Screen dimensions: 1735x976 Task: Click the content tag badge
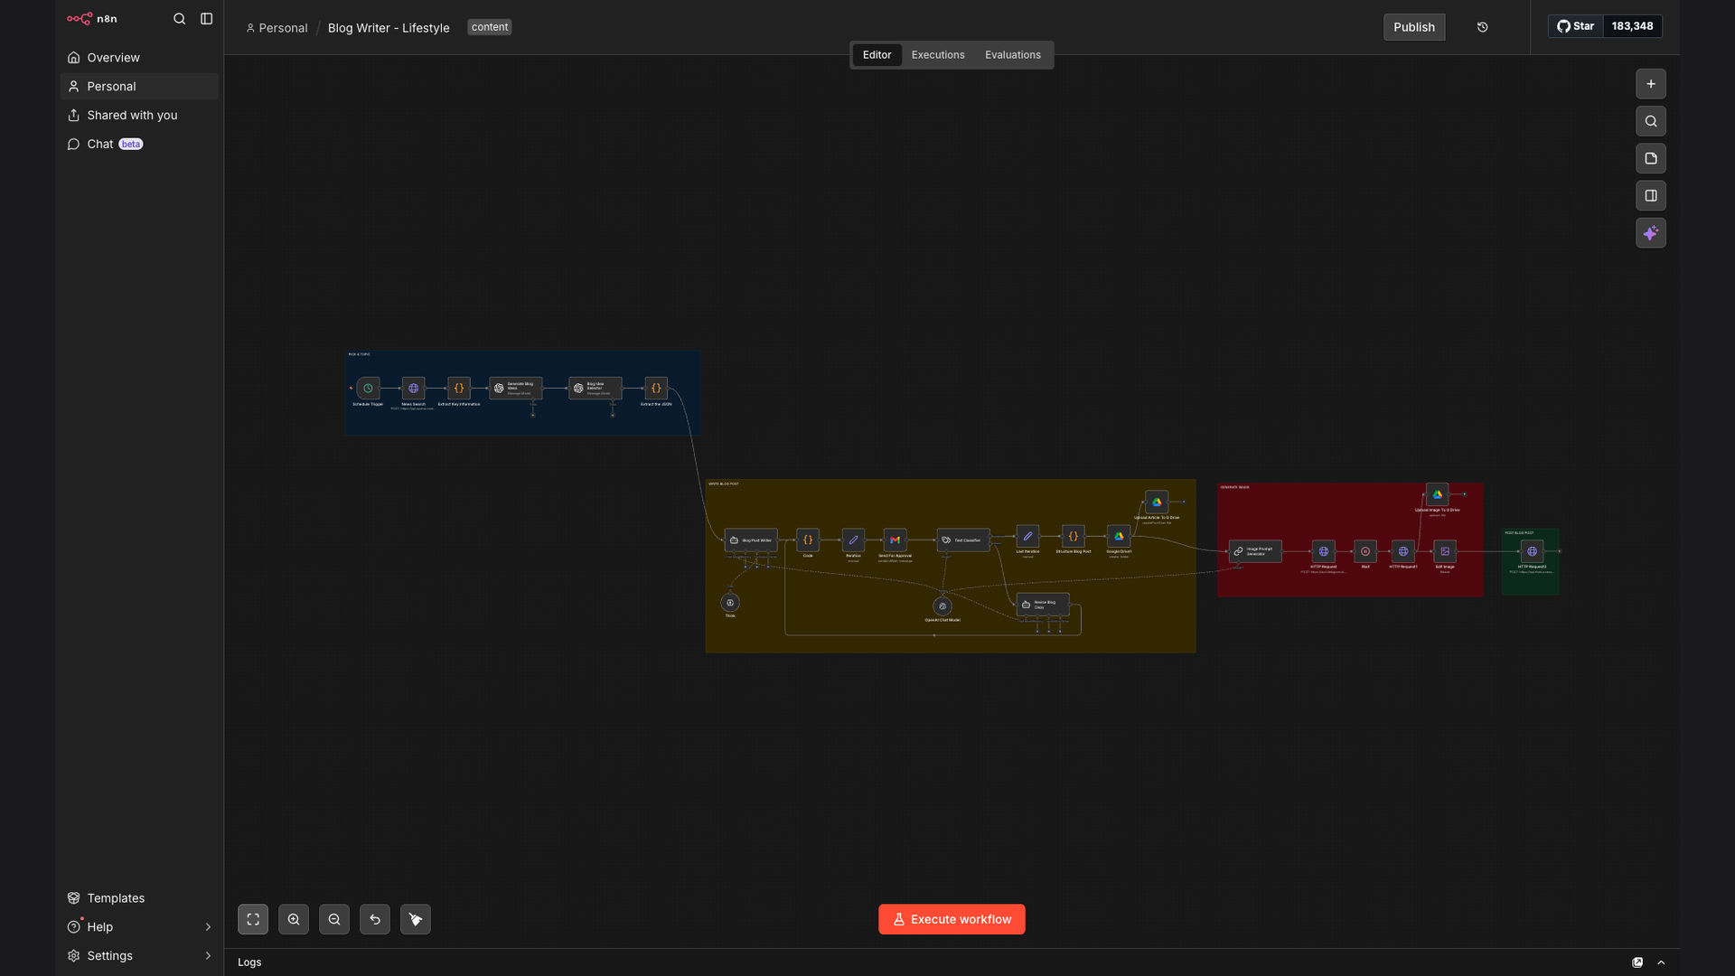490,27
